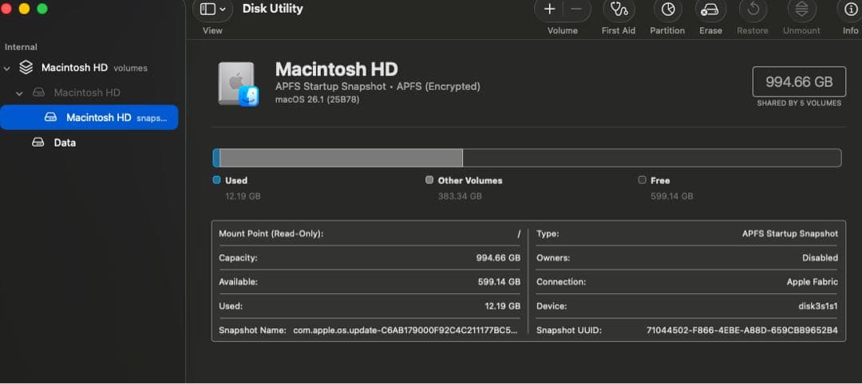Viewport: 862px width, 384px height.
Task: Click the Free legend swatch
Action: (642, 180)
